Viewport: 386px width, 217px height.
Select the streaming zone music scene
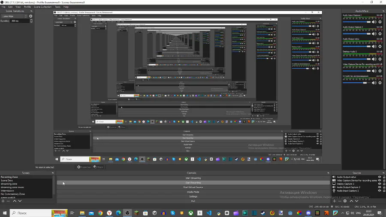12,187
